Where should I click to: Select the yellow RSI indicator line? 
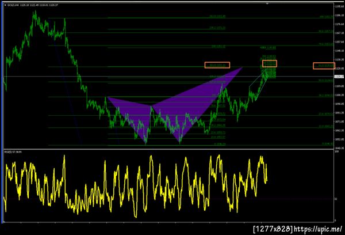[135, 186]
